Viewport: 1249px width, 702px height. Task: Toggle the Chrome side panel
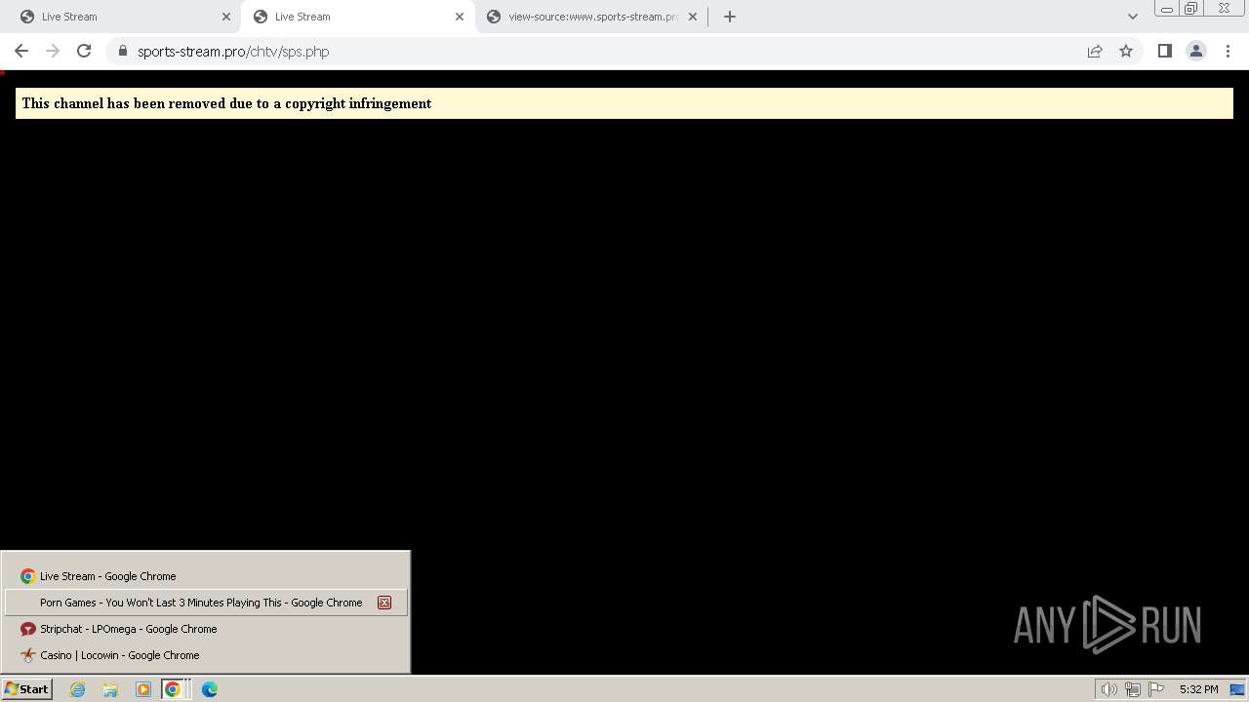pyautogui.click(x=1164, y=51)
